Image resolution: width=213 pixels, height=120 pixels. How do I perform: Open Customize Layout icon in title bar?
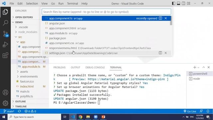pos(189,4)
